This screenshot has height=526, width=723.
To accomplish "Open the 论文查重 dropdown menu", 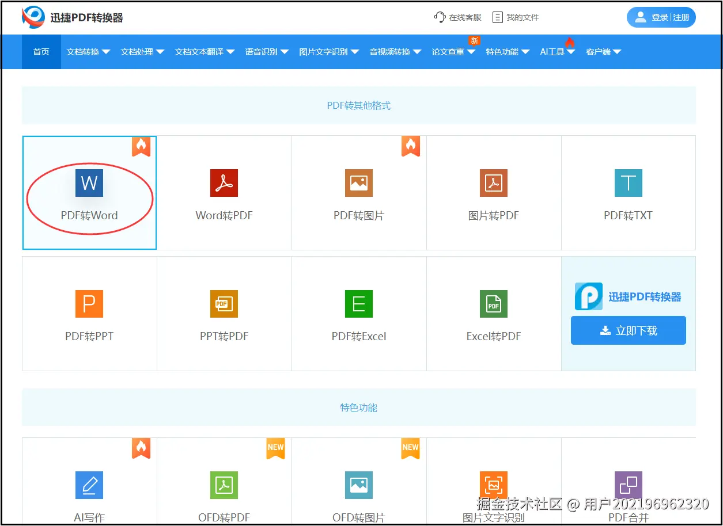I will (453, 52).
